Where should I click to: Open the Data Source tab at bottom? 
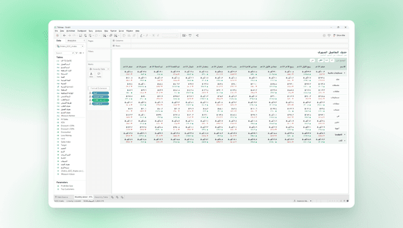62,197
